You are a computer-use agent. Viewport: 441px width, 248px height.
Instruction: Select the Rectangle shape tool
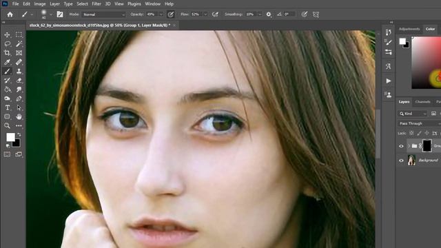click(x=8, y=116)
